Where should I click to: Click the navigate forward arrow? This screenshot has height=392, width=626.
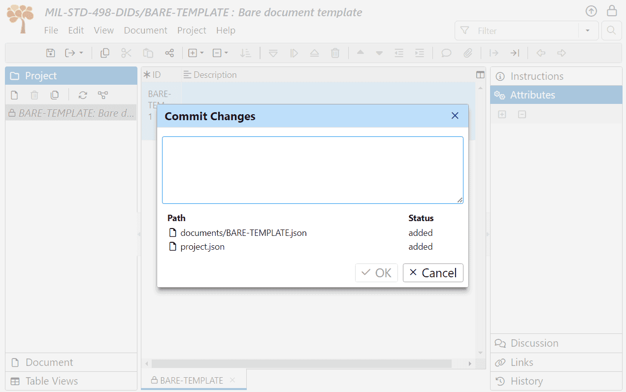pyautogui.click(x=561, y=53)
